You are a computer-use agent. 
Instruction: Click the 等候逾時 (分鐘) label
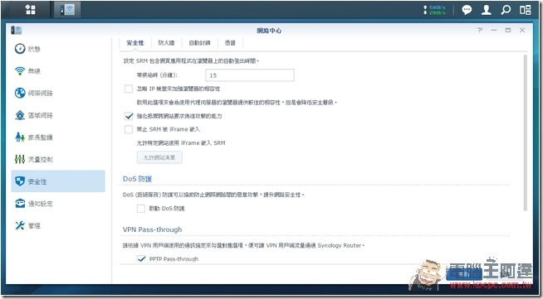157,75
